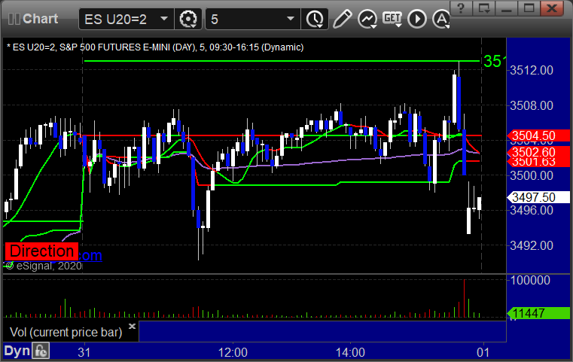Expand the interval 5 dropdown arrow
Screen dimensions: 573x362
[291, 19]
